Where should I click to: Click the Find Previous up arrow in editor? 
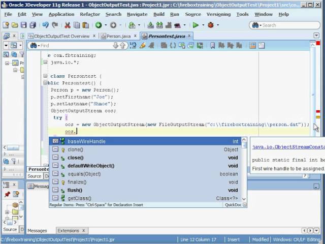(123, 45)
